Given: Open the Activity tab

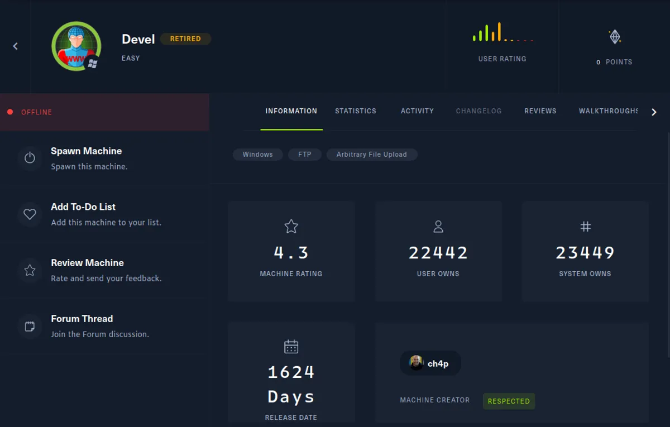Looking at the screenshot, I should [x=417, y=111].
